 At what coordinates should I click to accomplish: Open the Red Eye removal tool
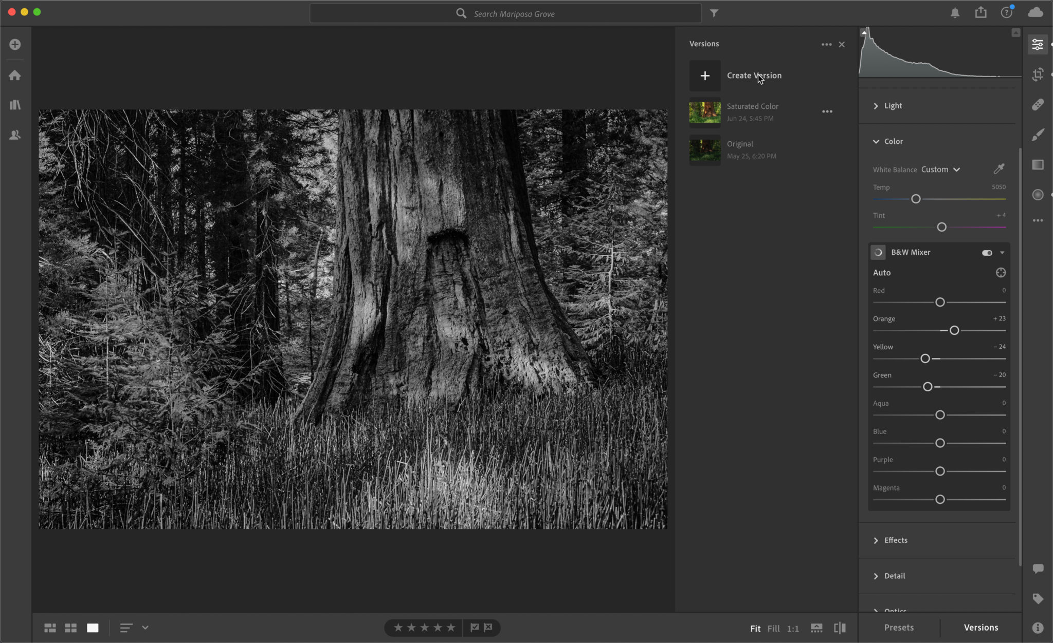(x=1037, y=195)
